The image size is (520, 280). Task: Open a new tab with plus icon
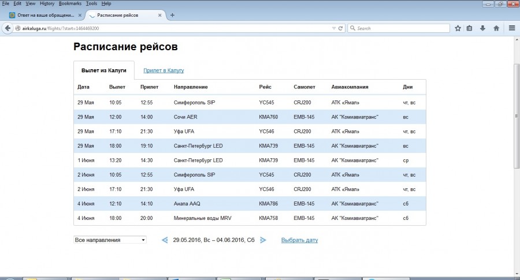pyautogui.click(x=172, y=15)
